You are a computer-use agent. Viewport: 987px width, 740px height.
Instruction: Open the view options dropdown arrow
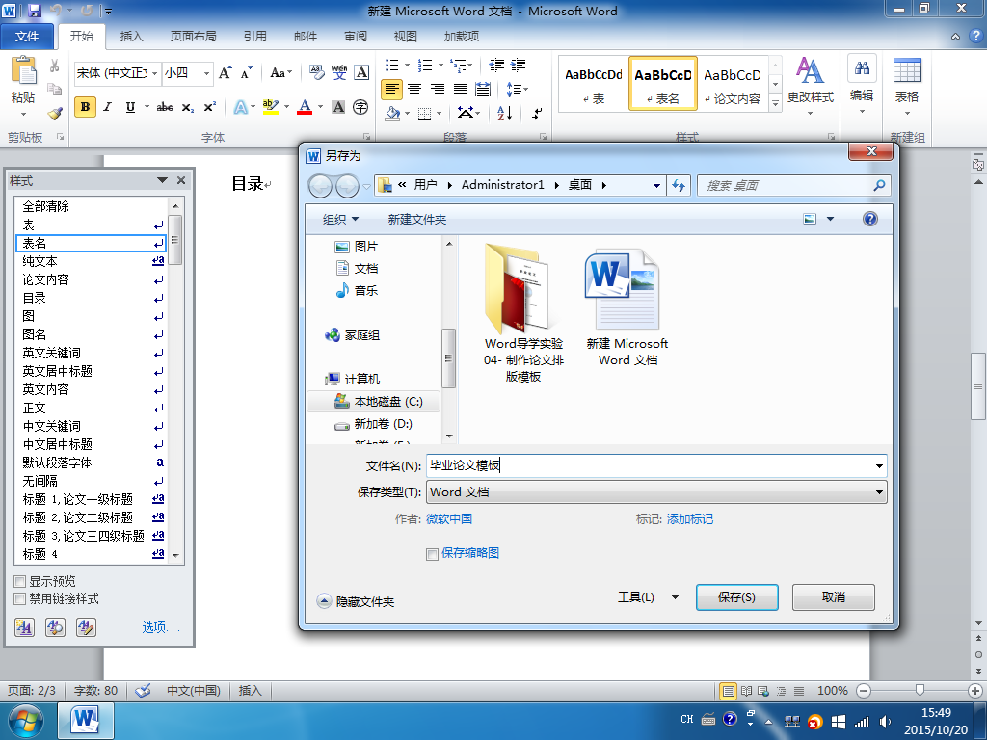830,219
